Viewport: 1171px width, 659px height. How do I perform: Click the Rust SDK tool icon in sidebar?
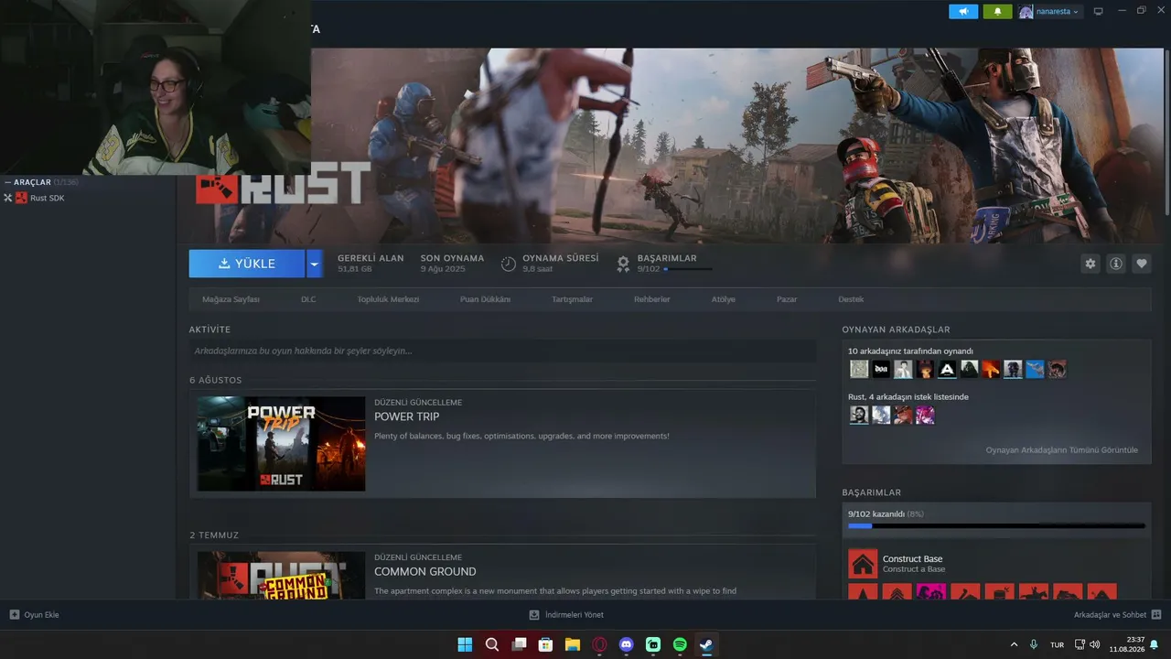coord(21,198)
